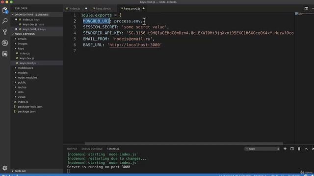The height and width of the screenshot is (176, 314).
Task: Switch to the index.js editor tab
Action: pyautogui.click(x=75, y=8)
